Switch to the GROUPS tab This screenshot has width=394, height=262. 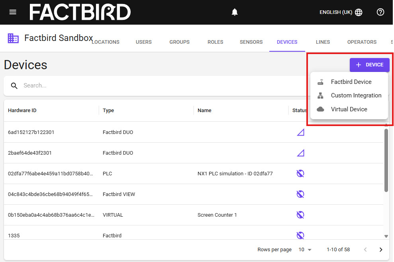click(x=179, y=42)
